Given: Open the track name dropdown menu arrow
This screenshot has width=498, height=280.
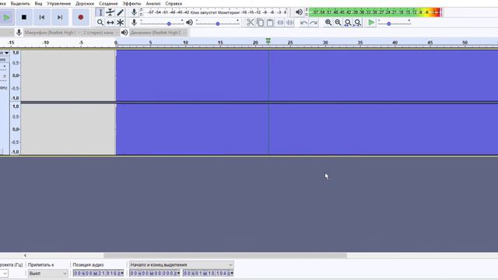Looking at the screenshot, I should [6, 53].
